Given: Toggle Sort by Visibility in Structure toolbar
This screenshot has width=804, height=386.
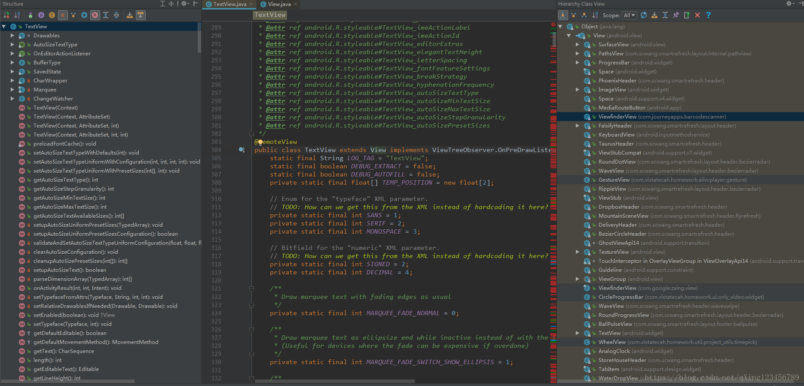Looking at the screenshot, I should point(6,15).
